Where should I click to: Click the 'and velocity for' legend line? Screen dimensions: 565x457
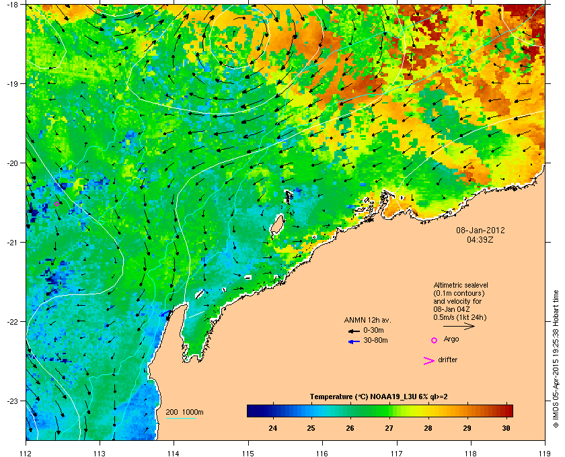tap(457, 301)
